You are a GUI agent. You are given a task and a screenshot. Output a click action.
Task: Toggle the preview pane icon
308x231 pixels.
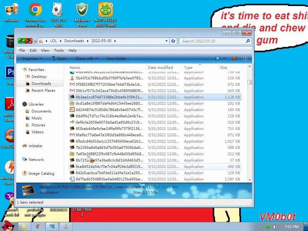pyautogui.click(x=234, y=58)
